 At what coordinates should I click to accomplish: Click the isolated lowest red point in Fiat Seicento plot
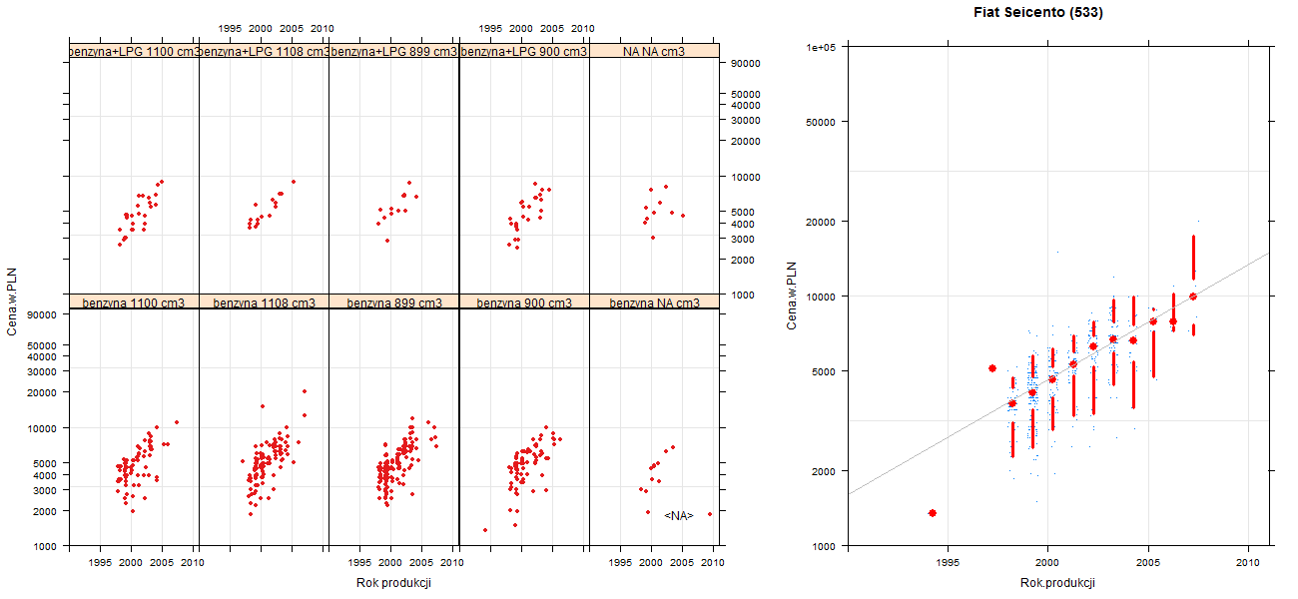coord(933,513)
